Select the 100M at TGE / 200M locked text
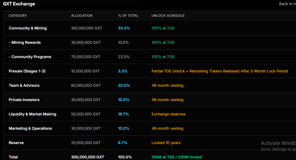Image resolution: width=296 pixels, height=160 pixels. click(x=177, y=157)
